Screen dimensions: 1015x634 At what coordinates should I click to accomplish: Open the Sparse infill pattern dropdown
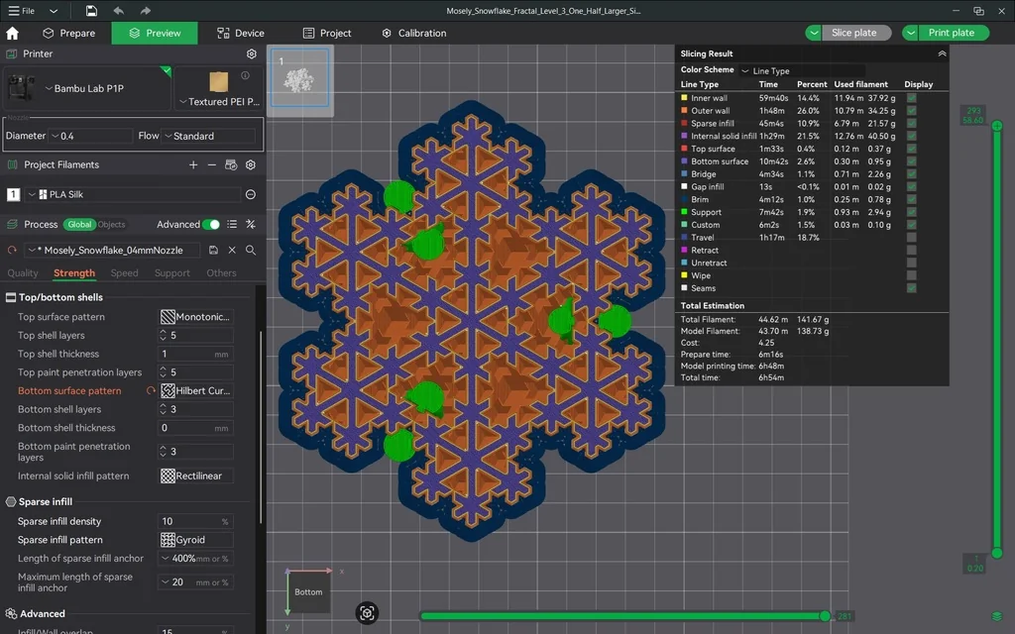coord(196,540)
